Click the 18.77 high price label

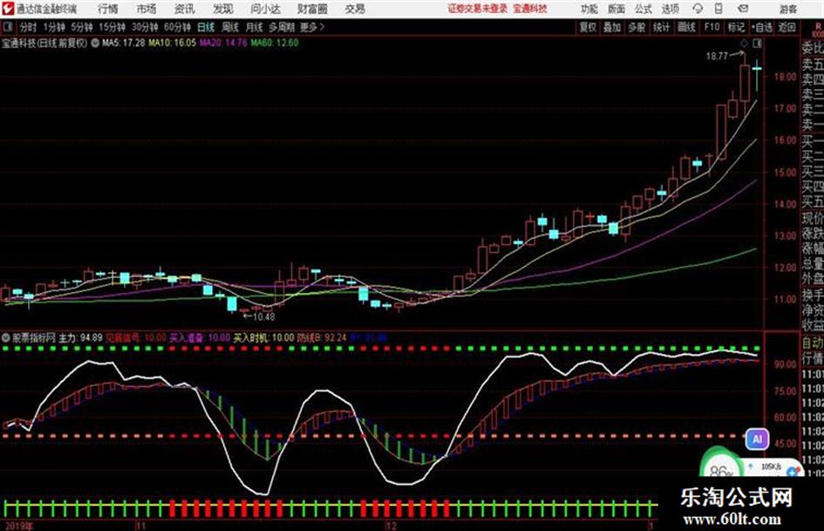point(717,57)
